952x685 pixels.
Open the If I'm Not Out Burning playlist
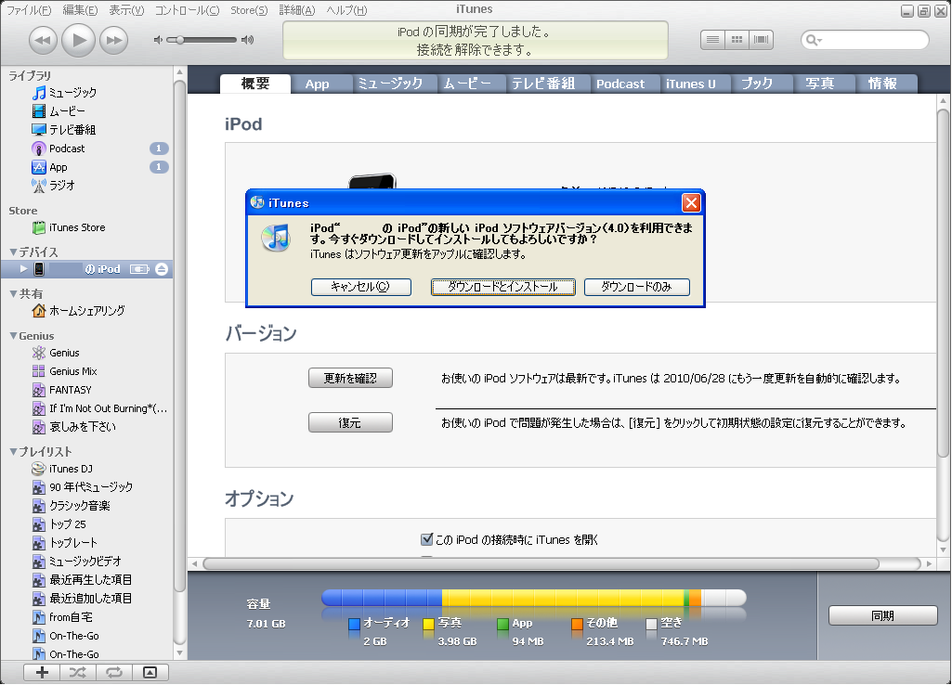tap(99, 408)
